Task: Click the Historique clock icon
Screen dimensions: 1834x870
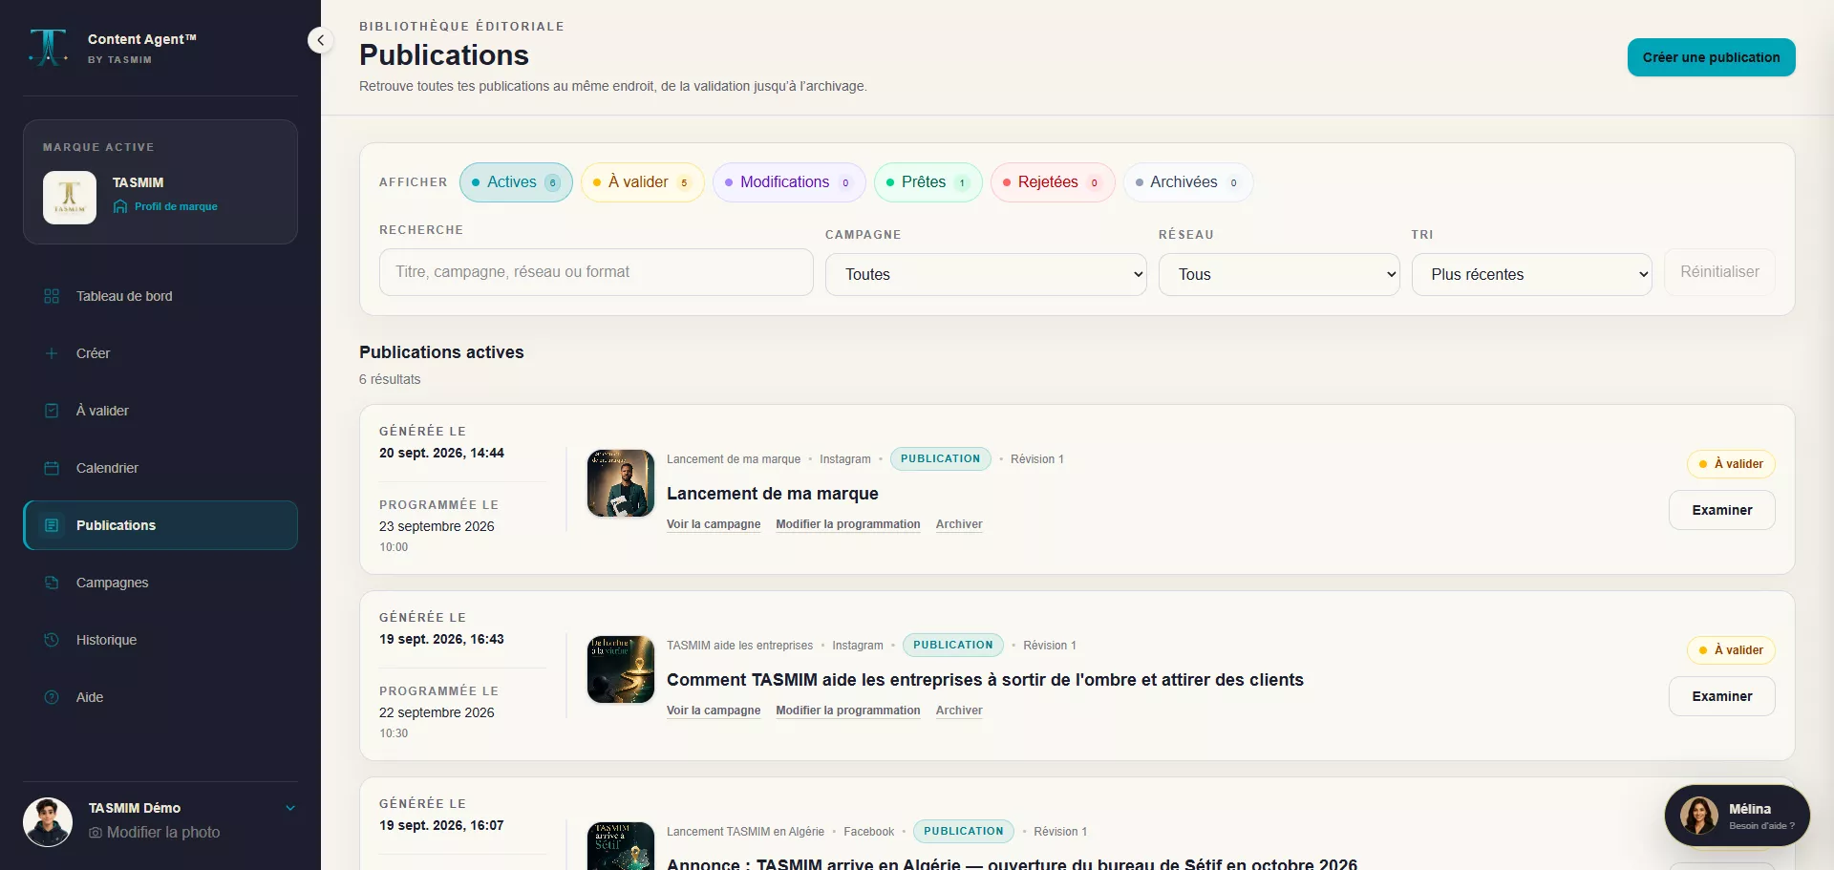Action: tap(52, 640)
